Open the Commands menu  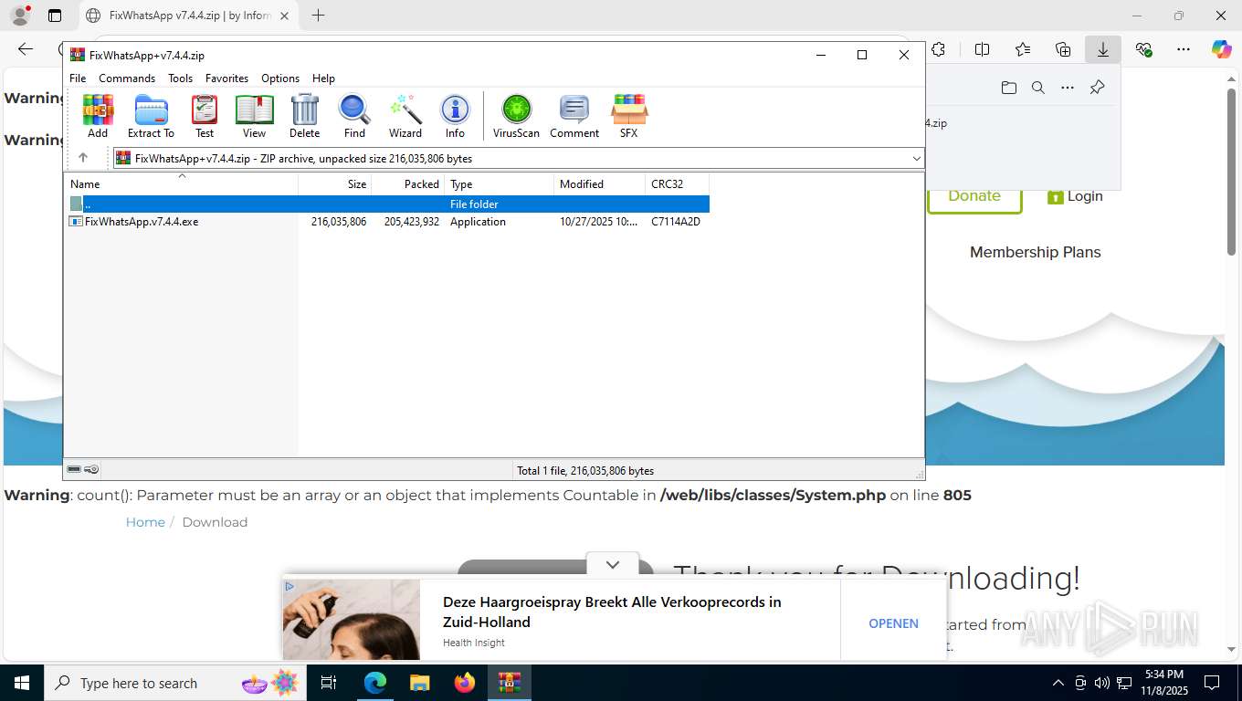(x=127, y=78)
